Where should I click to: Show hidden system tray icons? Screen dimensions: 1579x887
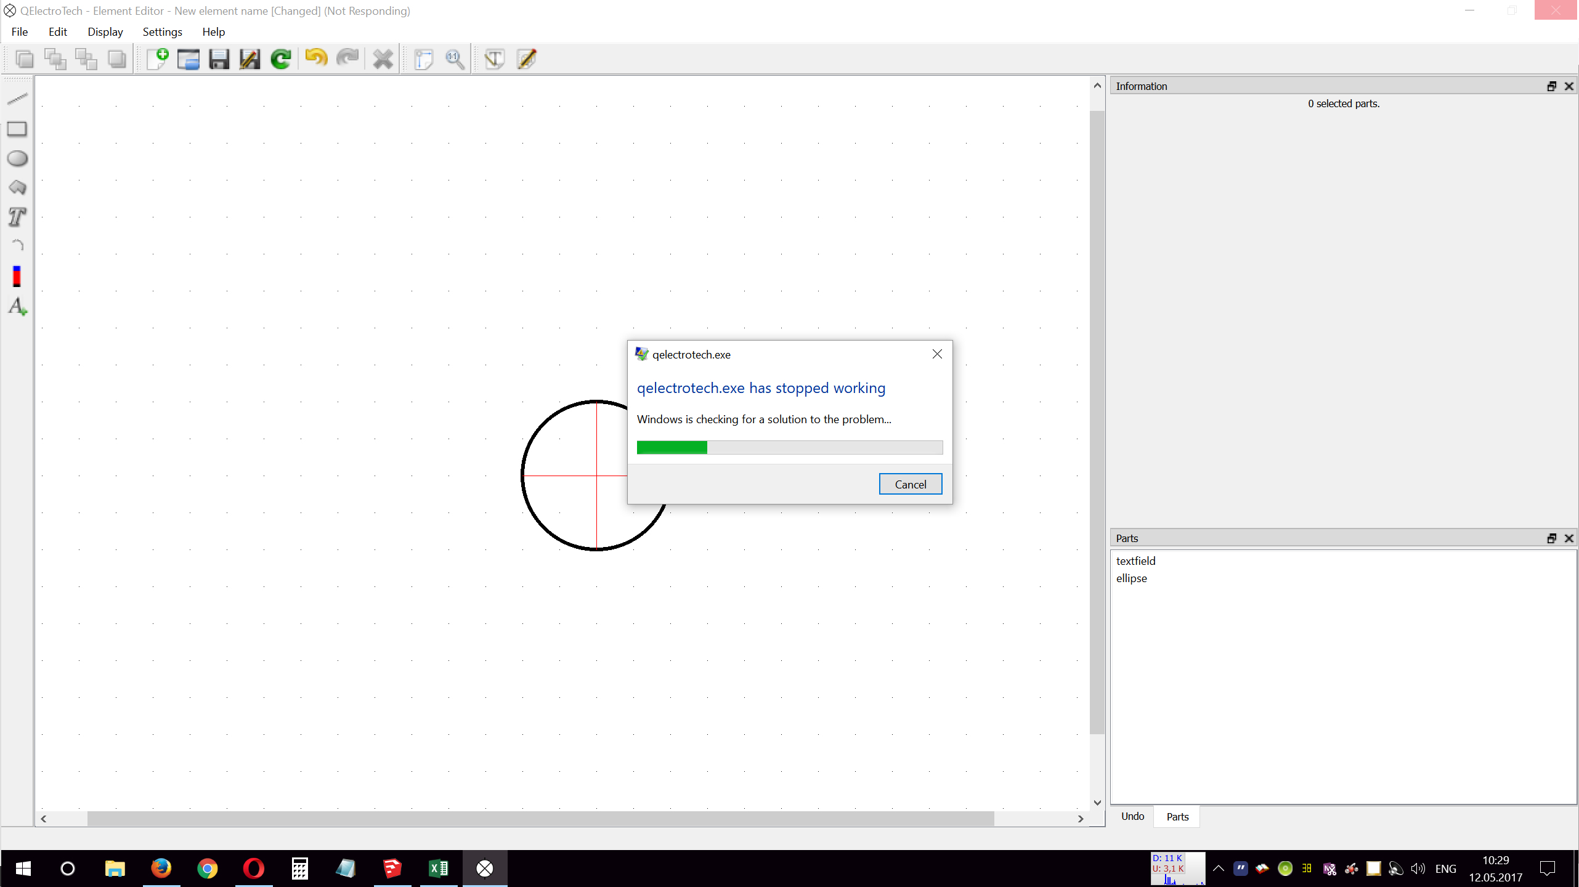coord(1219,869)
